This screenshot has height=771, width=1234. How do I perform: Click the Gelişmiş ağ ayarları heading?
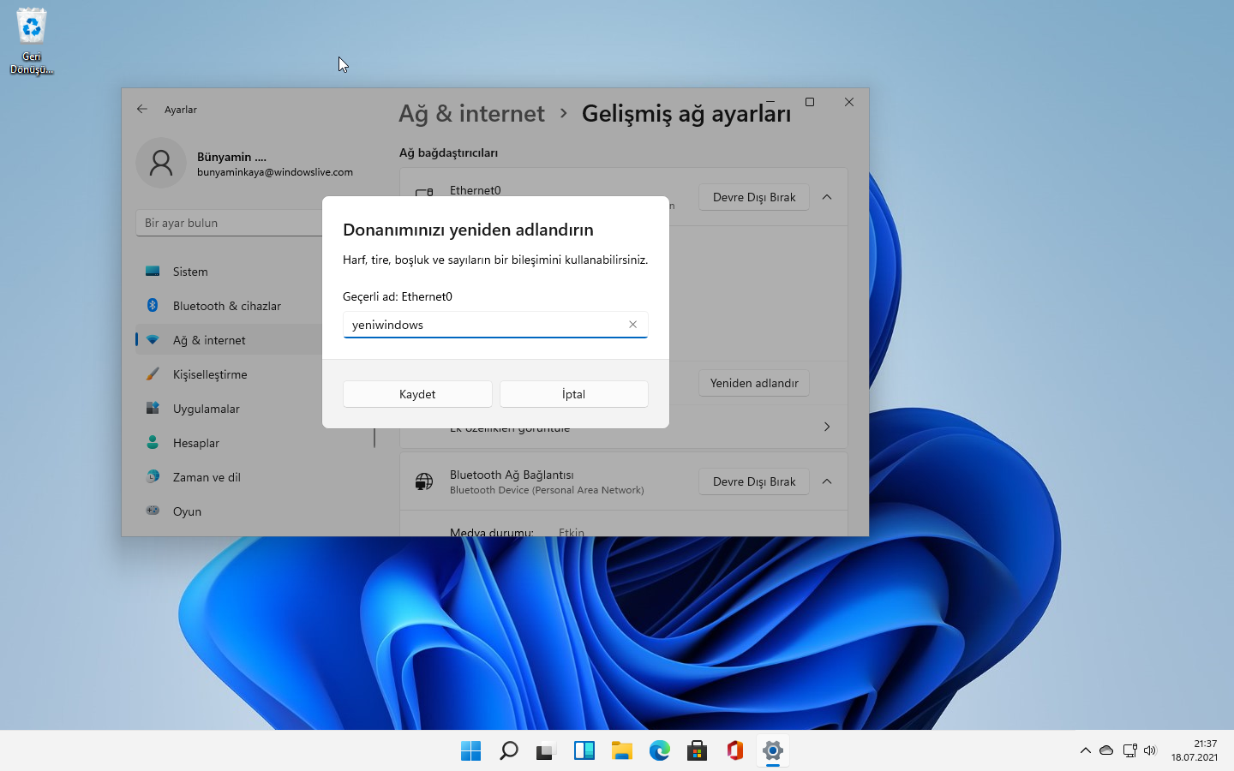tap(686, 114)
